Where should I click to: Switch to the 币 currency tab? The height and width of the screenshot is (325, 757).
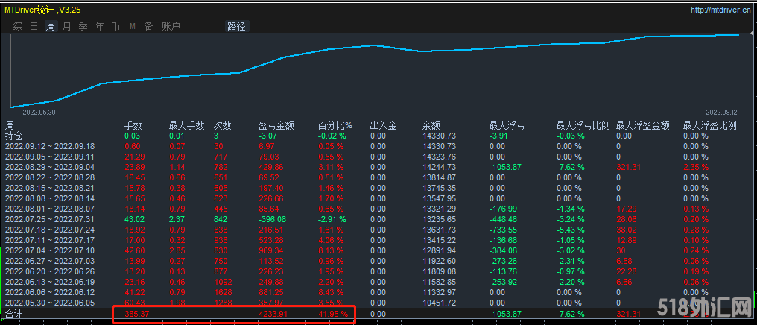116,27
